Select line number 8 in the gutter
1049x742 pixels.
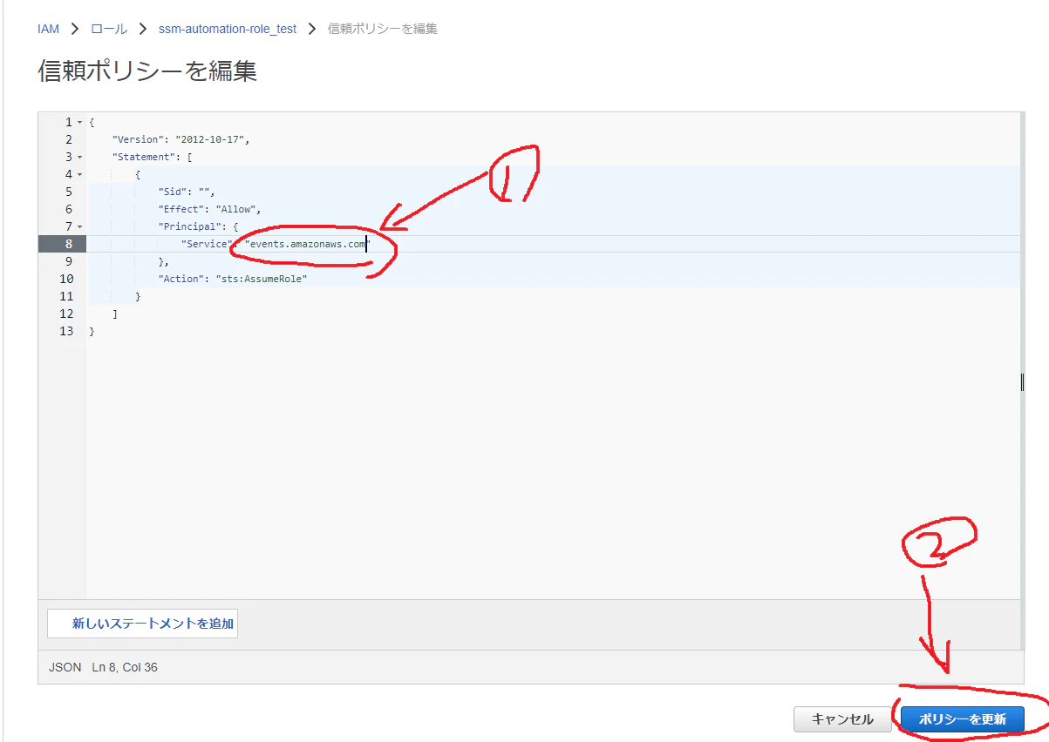tap(69, 244)
